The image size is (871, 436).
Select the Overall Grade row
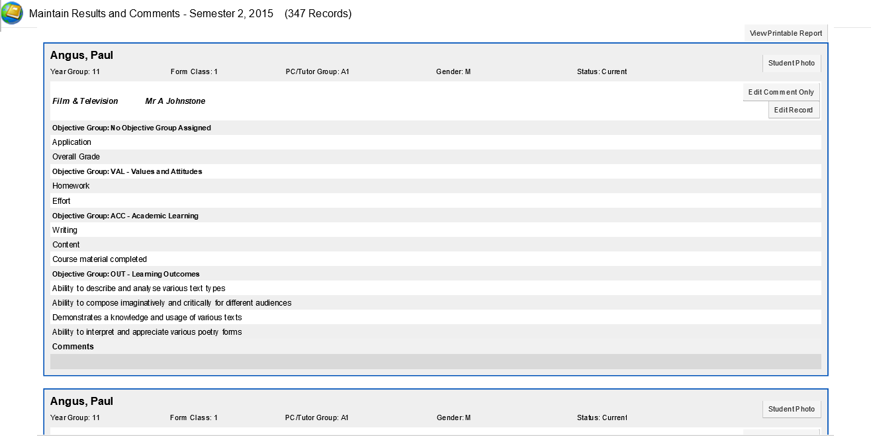435,157
